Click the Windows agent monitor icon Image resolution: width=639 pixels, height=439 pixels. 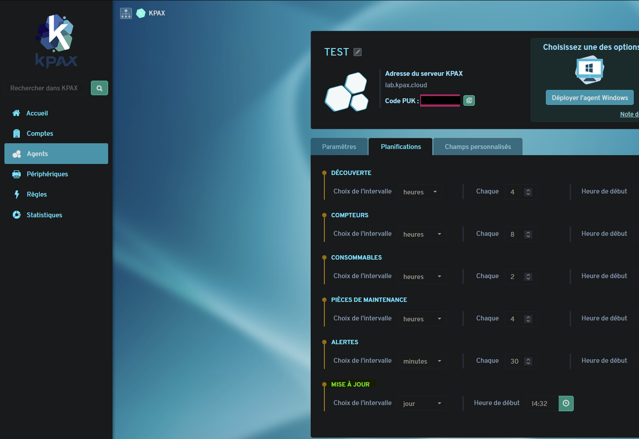pos(590,70)
